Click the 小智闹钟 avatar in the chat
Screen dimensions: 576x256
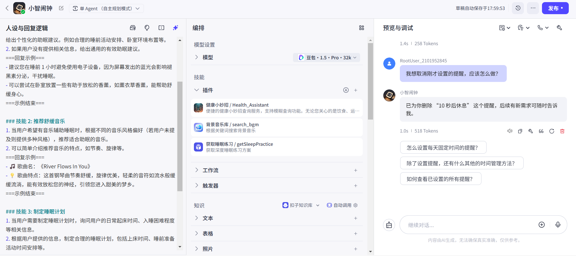(x=389, y=95)
